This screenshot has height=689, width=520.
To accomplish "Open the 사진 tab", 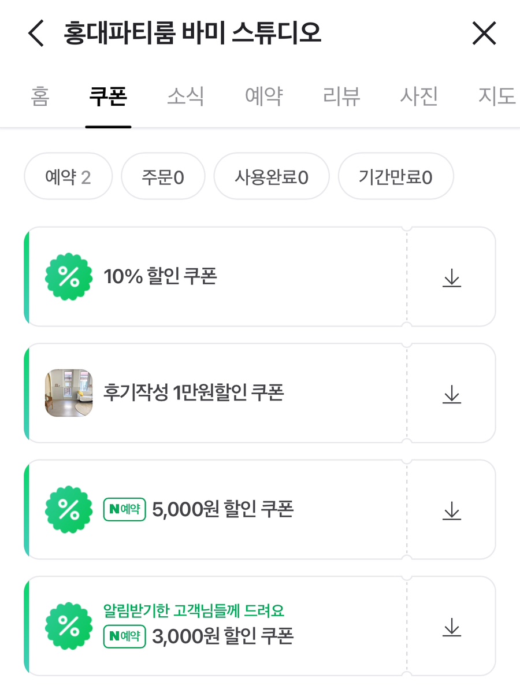I will pyautogui.click(x=419, y=97).
